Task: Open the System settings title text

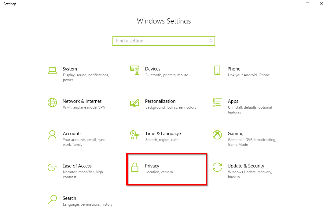Action: (x=70, y=69)
